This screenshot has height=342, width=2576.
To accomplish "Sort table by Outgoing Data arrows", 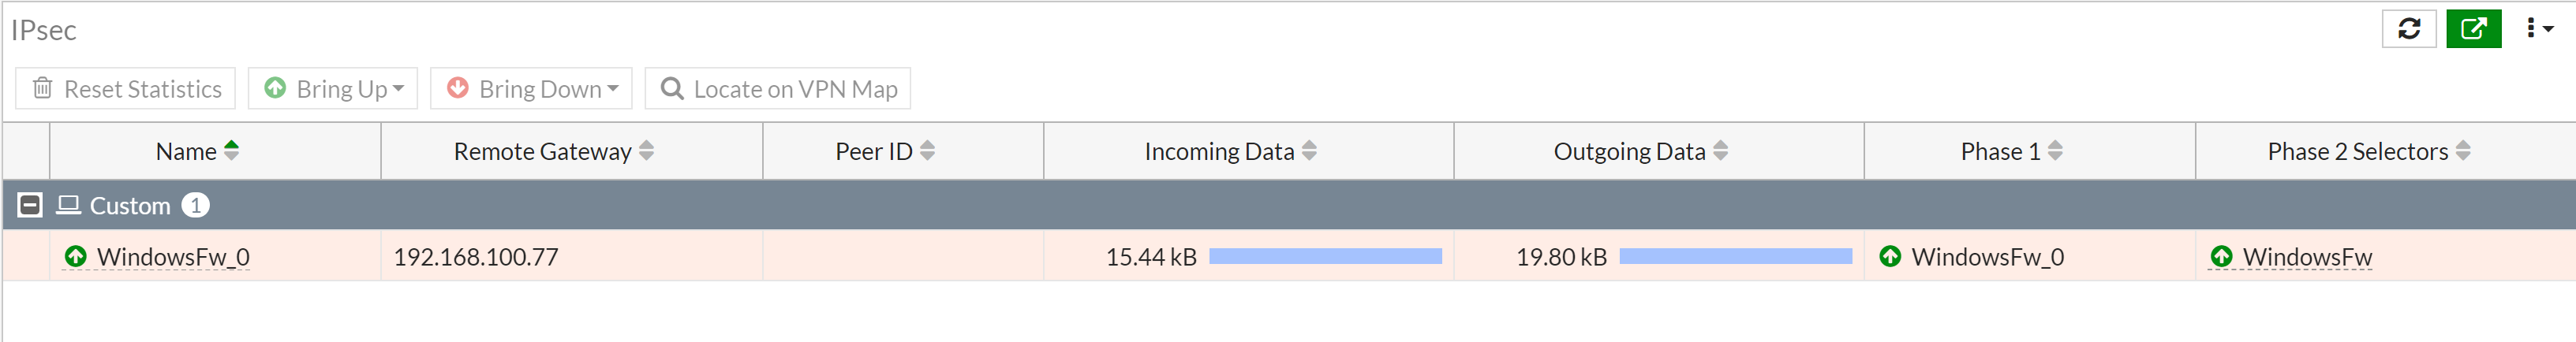I will pos(1721,151).
